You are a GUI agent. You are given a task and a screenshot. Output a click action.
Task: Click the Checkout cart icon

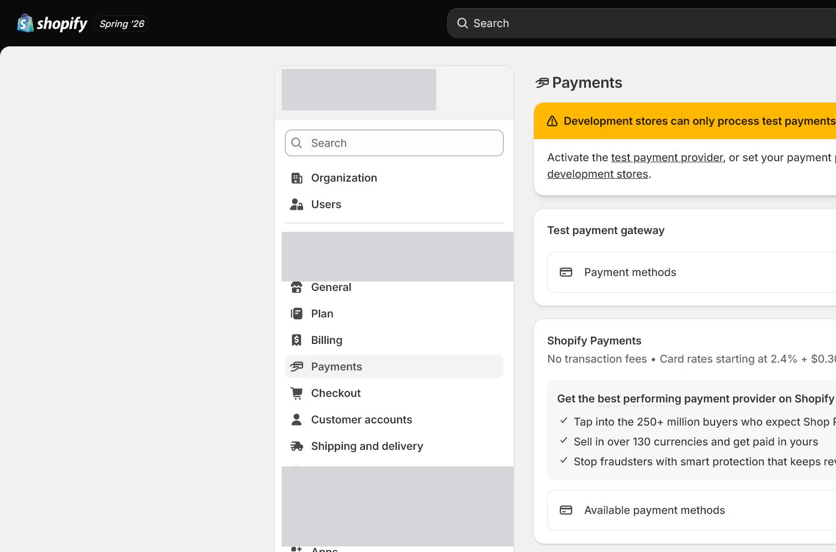(297, 393)
